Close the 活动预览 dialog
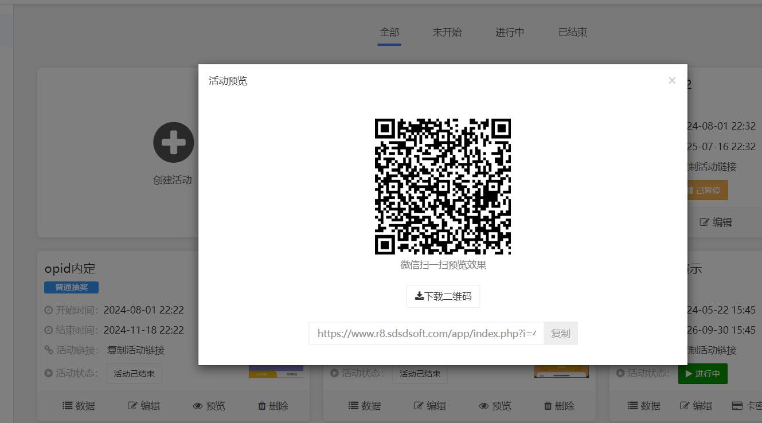The image size is (762, 423). click(672, 80)
